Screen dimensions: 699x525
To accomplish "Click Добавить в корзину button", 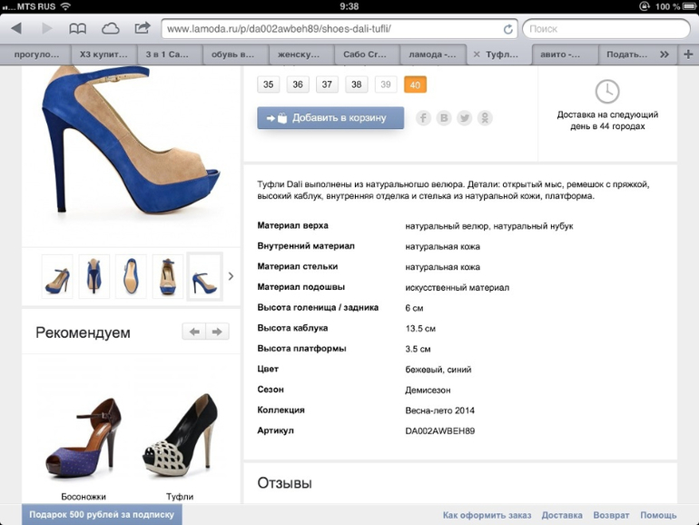I will (330, 118).
